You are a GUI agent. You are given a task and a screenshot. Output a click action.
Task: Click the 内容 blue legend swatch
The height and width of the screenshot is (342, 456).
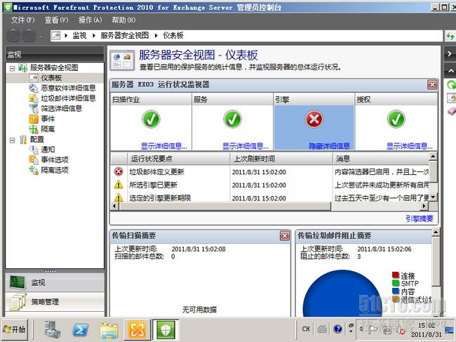(x=395, y=291)
